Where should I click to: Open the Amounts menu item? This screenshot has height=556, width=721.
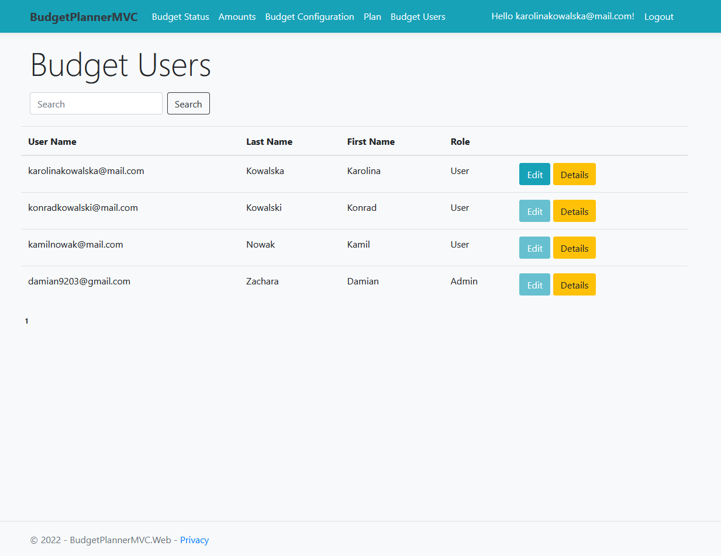point(237,17)
